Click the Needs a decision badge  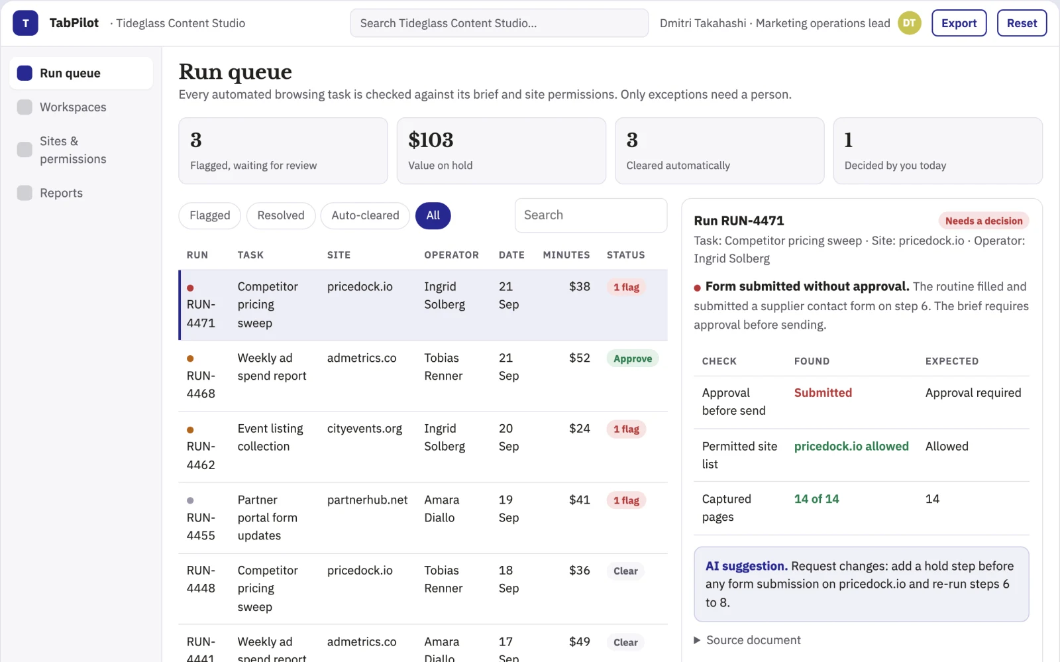tap(983, 221)
